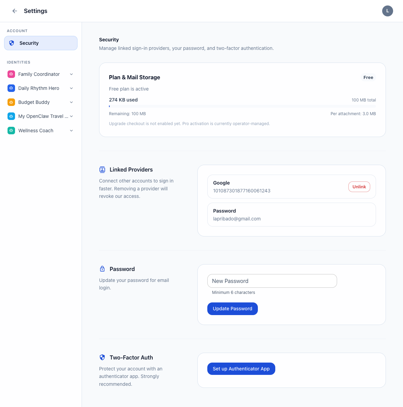
Task: Expand the Family Coordinator identity options
Action: tap(71, 74)
